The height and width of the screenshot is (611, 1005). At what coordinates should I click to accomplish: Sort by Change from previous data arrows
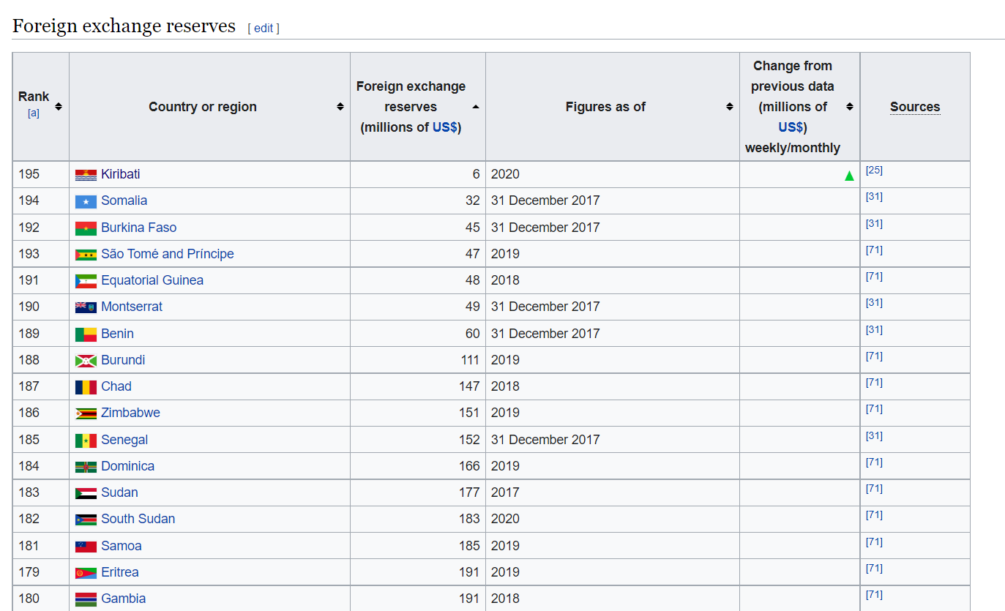click(x=850, y=107)
